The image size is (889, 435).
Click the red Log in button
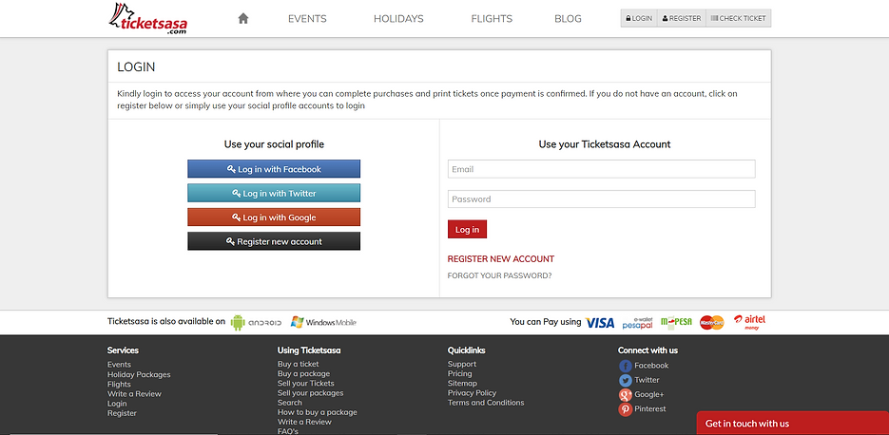click(x=467, y=229)
